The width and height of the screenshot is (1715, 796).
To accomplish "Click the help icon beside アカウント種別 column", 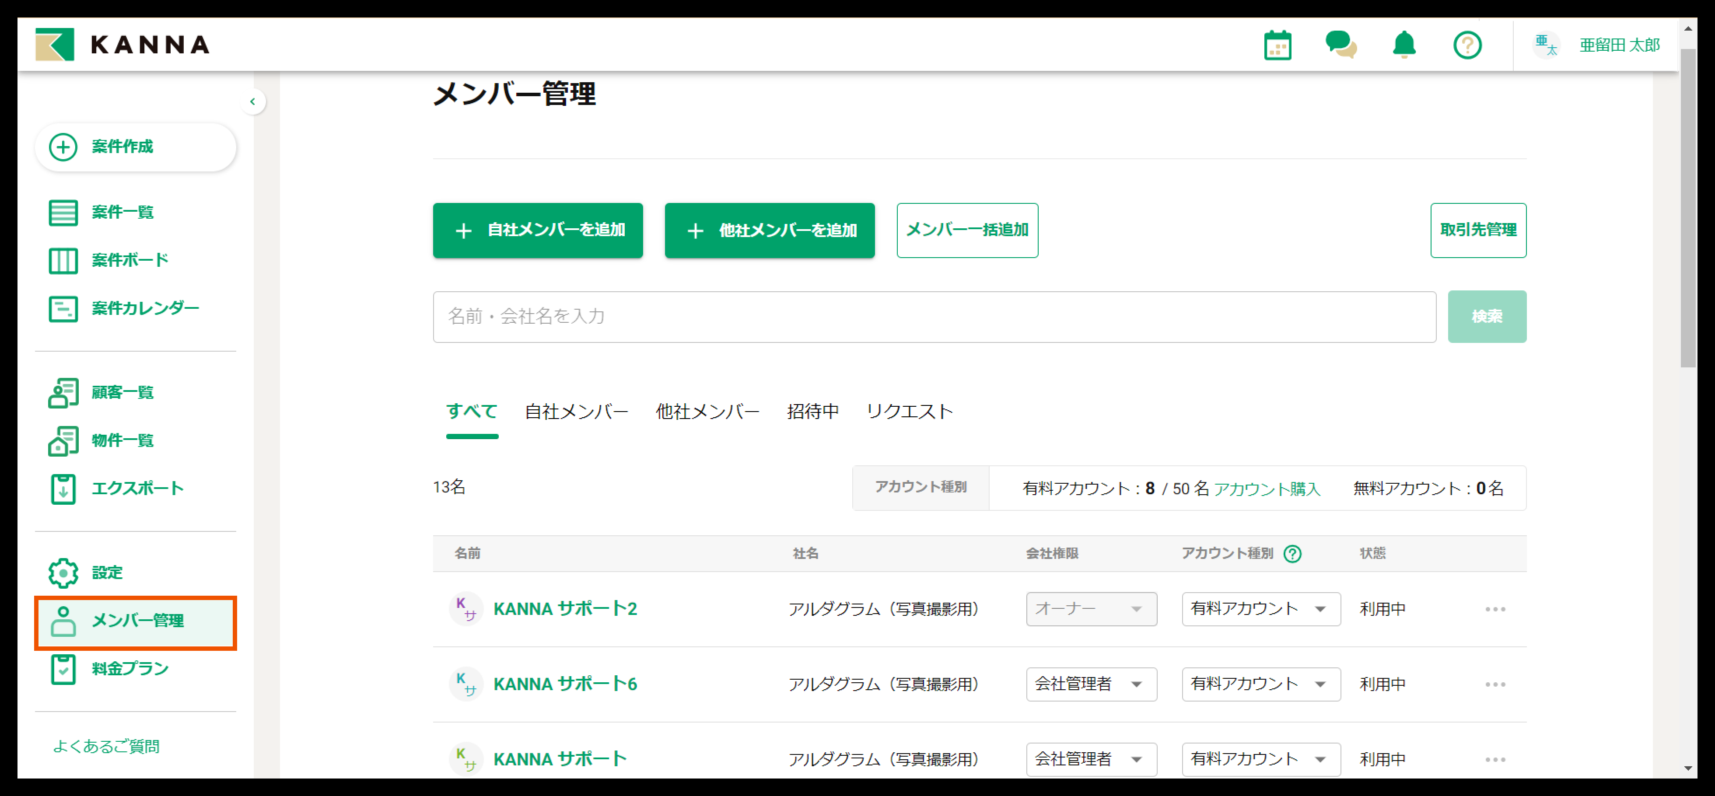I will coord(1292,554).
